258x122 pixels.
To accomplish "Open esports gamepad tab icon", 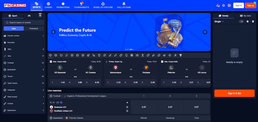I will (x=29, y=16).
